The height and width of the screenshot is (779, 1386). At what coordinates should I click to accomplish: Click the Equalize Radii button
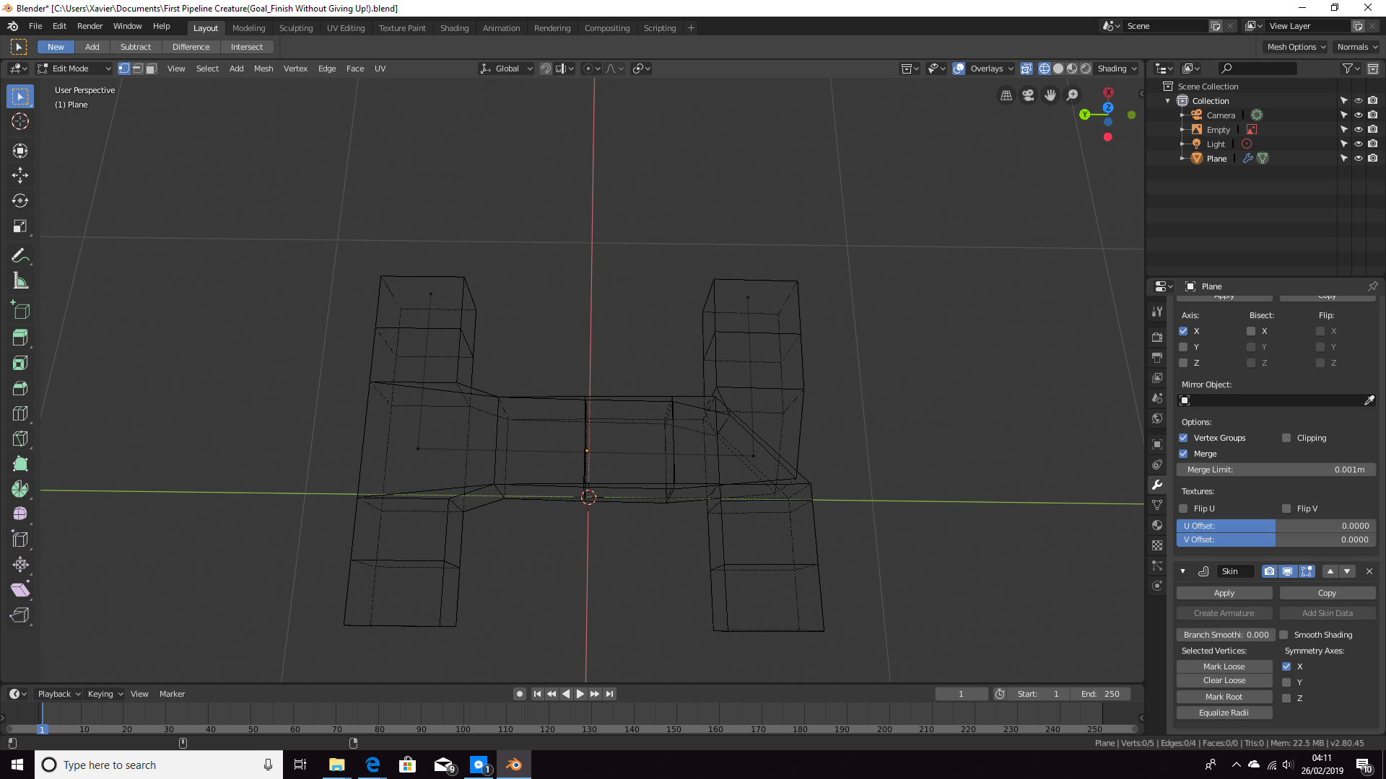1224,713
